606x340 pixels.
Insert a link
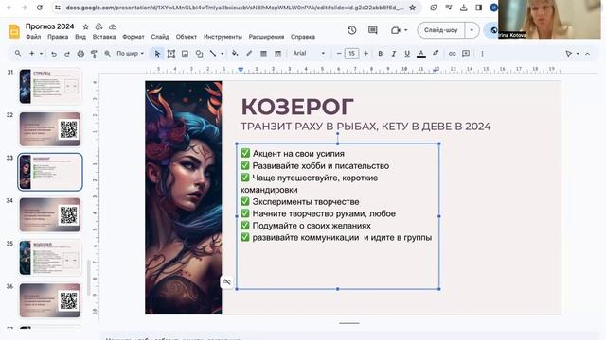point(452,54)
